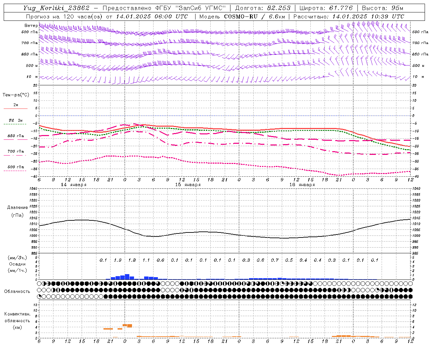Click the 'Давление' pressure label
Screen dimensions: 430x344
[17, 208]
